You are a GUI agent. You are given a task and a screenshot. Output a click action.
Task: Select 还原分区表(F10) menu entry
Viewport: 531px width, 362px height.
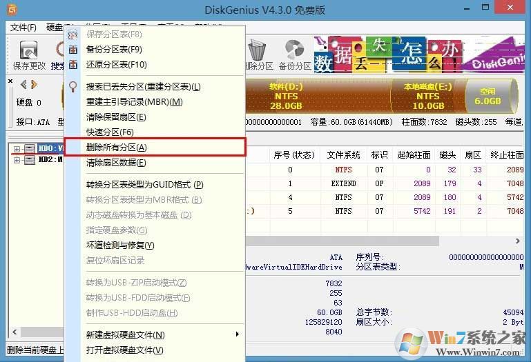117,65
